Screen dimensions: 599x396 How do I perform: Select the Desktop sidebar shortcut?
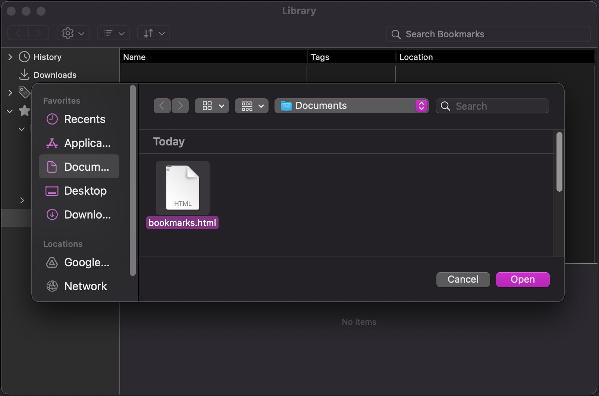click(x=85, y=191)
